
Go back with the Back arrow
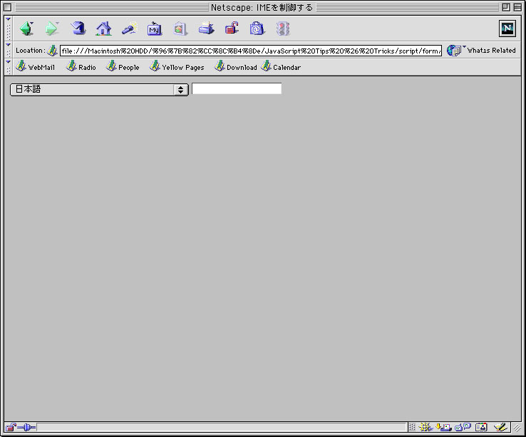pyautogui.click(x=26, y=29)
